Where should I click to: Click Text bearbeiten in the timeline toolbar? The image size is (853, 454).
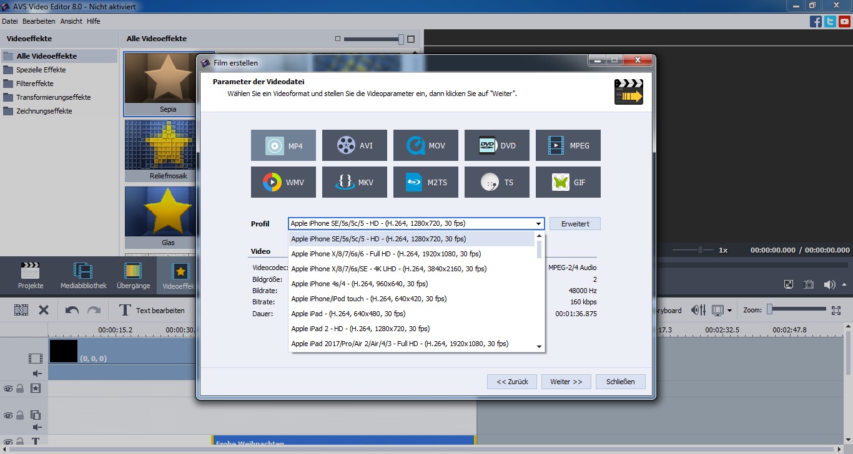click(152, 310)
